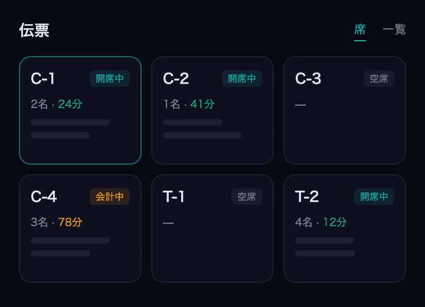Click the 41分 elapsed time on C-2
Viewport: 425px width, 307px height.
pyautogui.click(x=202, y=104)
